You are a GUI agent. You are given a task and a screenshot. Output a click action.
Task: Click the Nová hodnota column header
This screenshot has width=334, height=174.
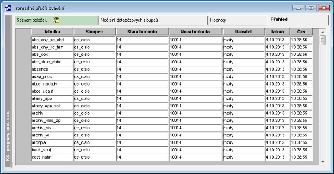pos(195,32)
